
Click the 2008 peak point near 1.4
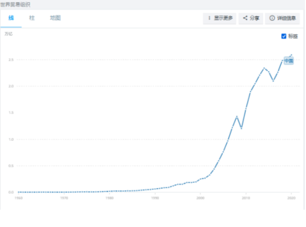tap(237, 117)
